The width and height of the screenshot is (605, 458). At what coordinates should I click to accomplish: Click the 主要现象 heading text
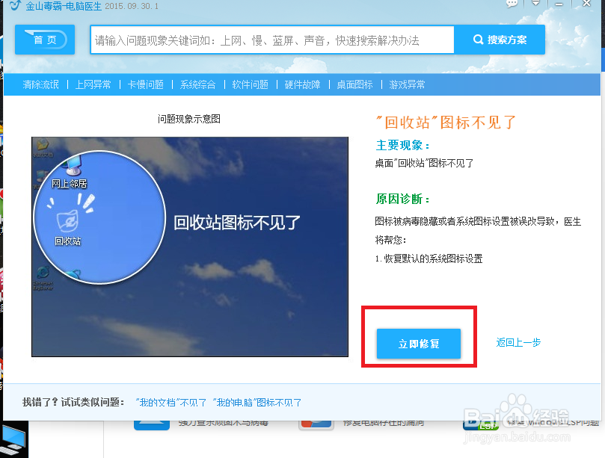402,146
